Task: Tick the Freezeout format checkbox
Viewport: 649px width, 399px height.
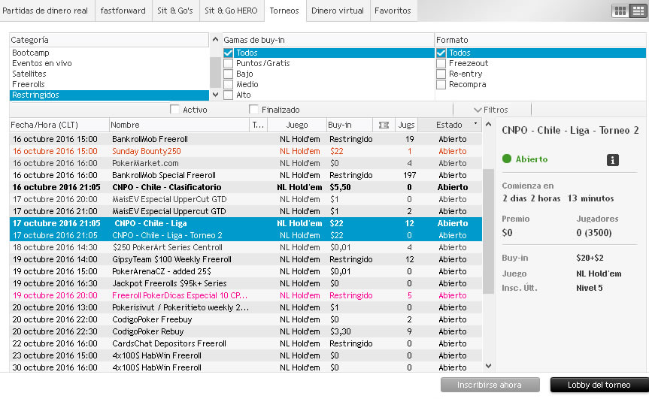Action: click(441, 64)
